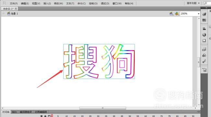The height and width of the screenshot is (117, 211).
Task: Switch to the 输出 tab
Action: coord(14,112)
